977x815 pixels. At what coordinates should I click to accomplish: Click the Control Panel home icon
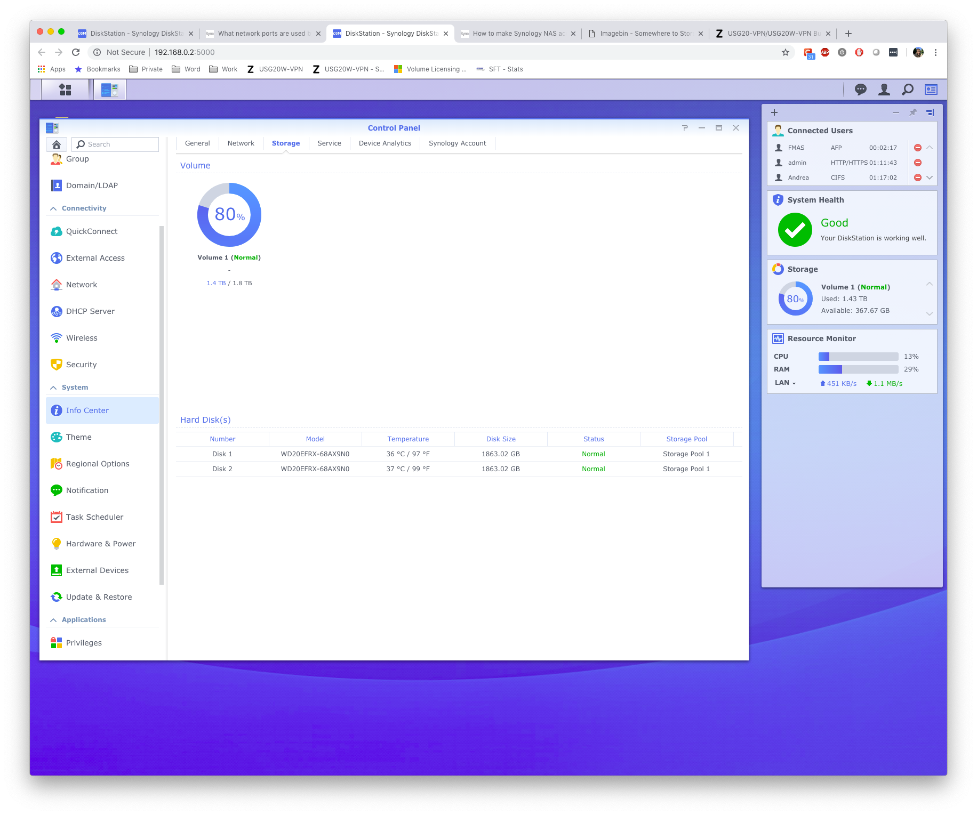click(x=57, y=144)
